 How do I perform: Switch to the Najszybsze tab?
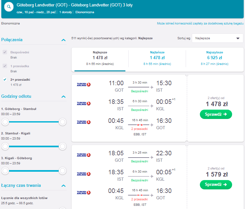[x=214, y=58]
